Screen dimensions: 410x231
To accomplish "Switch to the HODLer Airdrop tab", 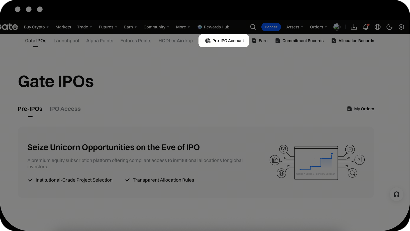I will [x=176, y=41].
